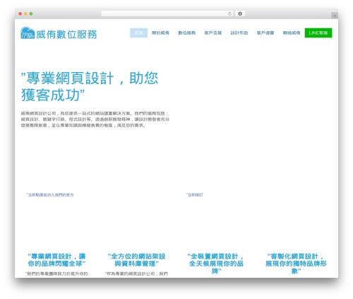Viewport: 353px width, 299px height.
Task: Click heading "全裝置網頁設計，全天候展現你的品牌"
Action: [216, 264]
